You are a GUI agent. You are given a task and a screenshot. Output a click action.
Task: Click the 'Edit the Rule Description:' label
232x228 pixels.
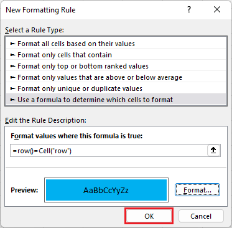(45, 120)
